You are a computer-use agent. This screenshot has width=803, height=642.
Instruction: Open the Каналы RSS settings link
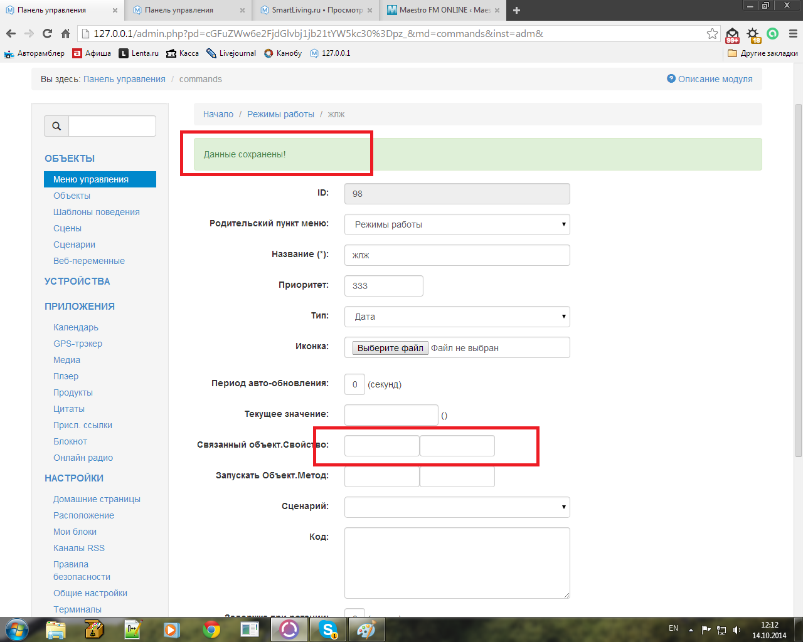79,548
